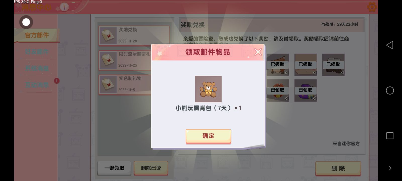The image size is (402, 181).
Task: Click the 确定 confirm button
Action: coord(208,136)
